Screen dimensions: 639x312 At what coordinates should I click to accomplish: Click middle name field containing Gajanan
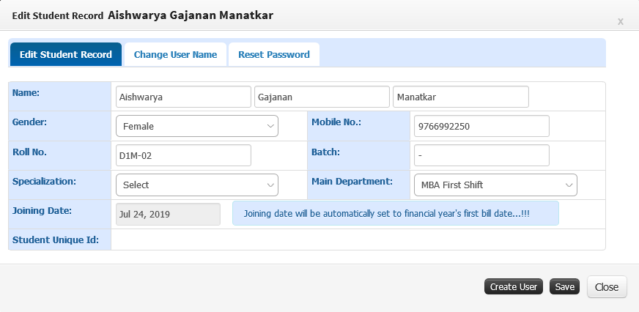click(x=322, y=97)
